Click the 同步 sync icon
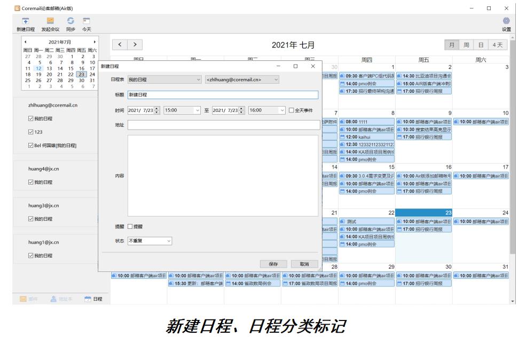Screen dimensions: 527x345 [70, 20]
